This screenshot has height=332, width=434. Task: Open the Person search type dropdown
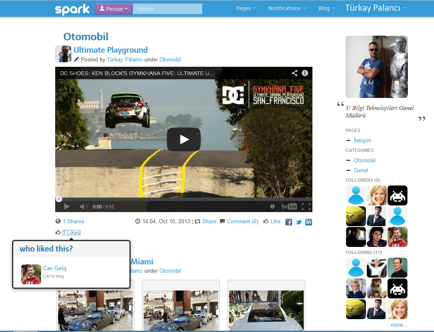coord(114,9)
